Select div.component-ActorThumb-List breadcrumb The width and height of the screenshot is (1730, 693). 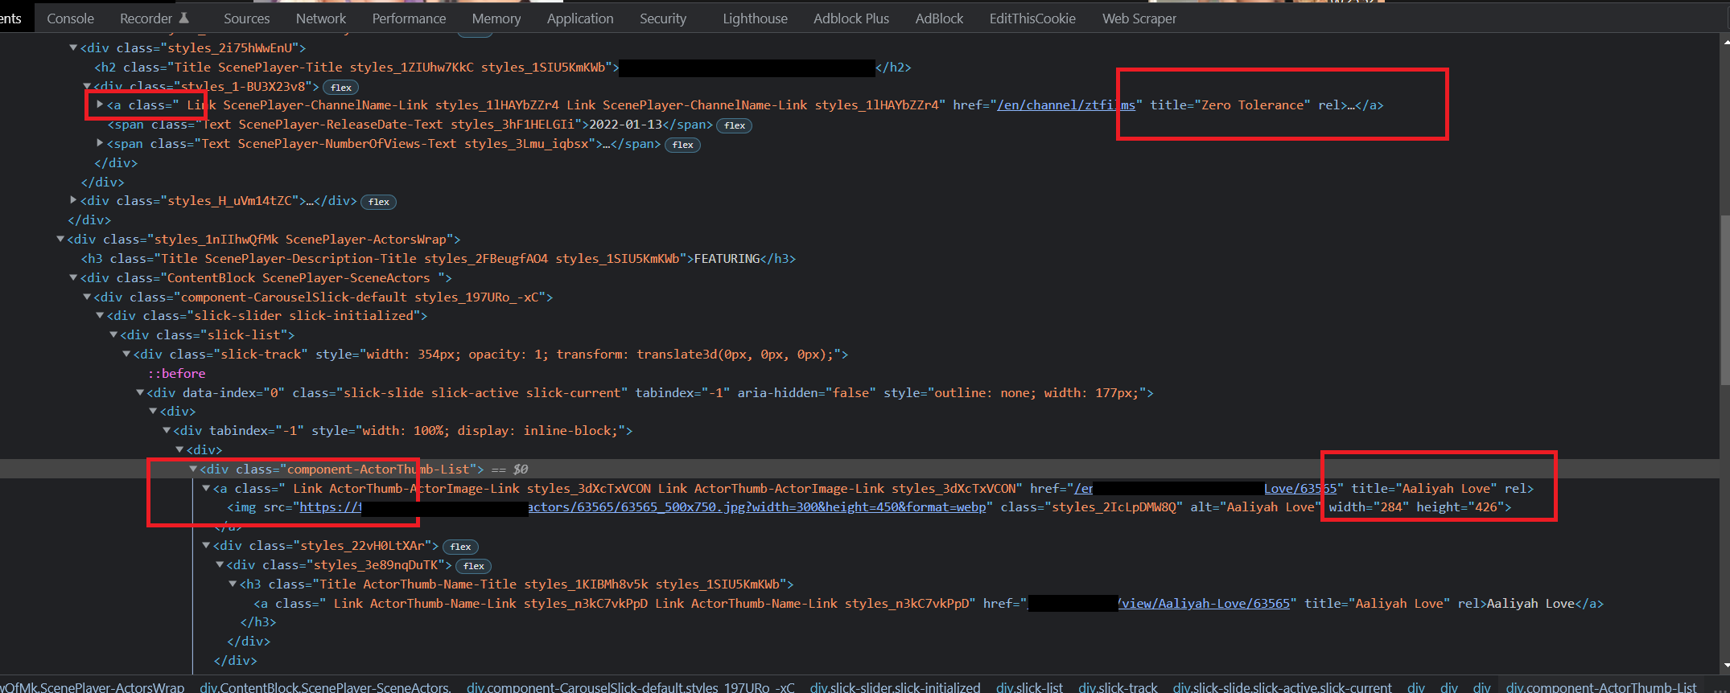tap(1601, 687)
